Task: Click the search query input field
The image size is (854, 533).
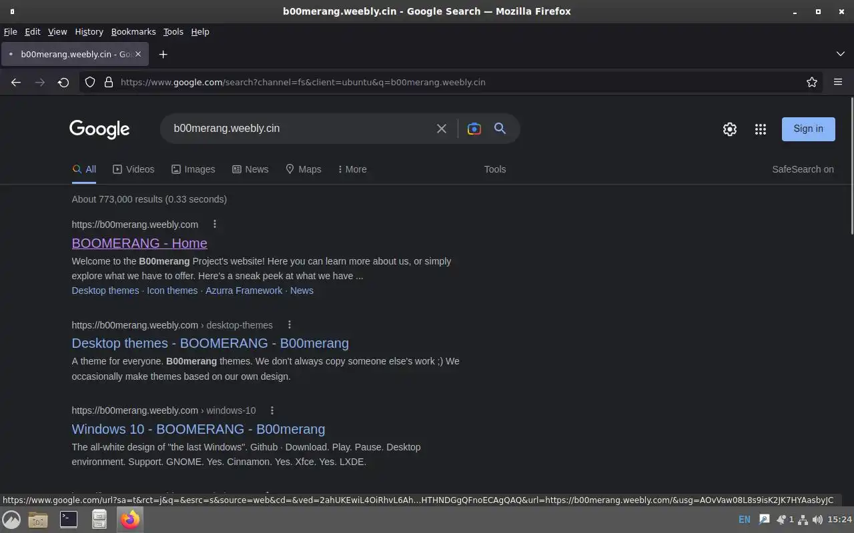Action: click(x=300, y=129)
